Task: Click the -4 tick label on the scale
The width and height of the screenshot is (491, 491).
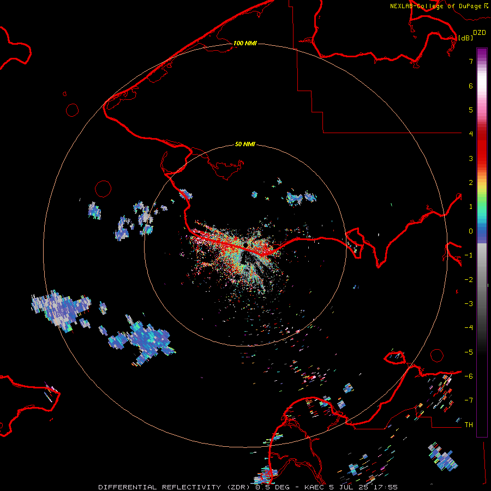Action: click(469, 328)
